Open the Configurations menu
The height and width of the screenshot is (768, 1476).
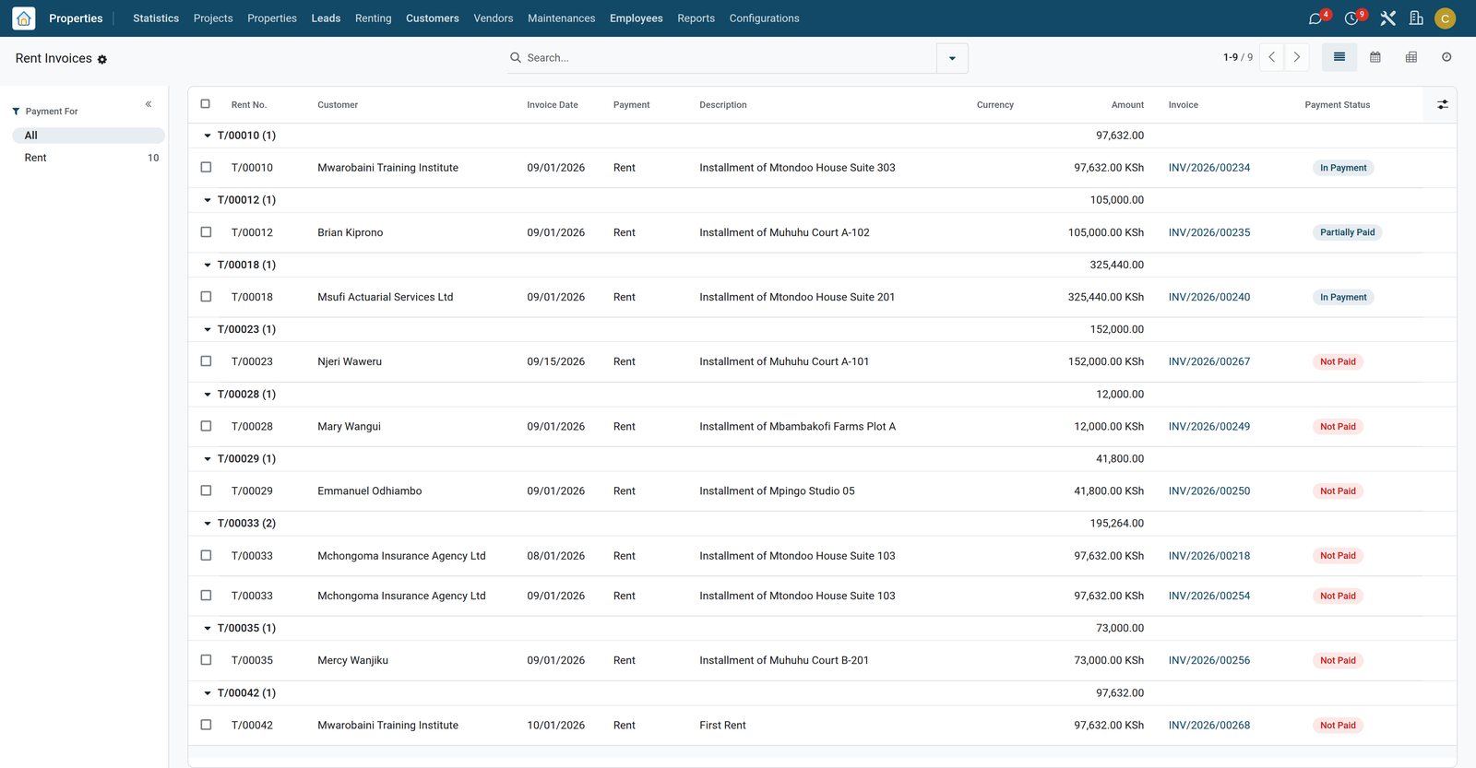(x=764, y=18)
